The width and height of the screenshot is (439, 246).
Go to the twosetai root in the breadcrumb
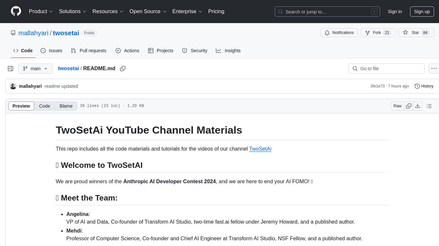68,68
